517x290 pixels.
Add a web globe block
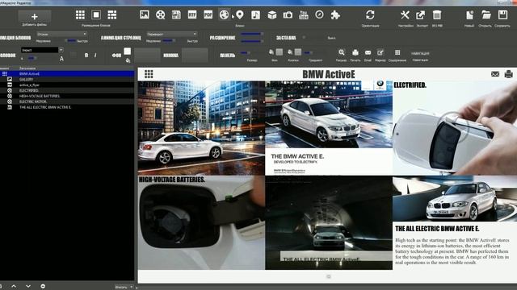pos(225,14)
